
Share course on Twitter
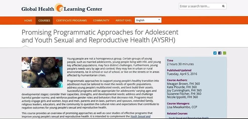(x=215, y=53)
